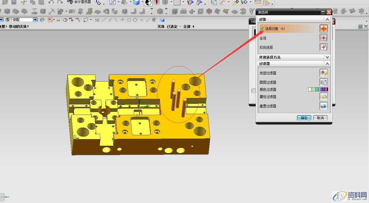369x203 pixels.
Task: Click the Reset Filter (重置过滤器) arrow icon
Action: pyautogui.click(x=323, y=106)
